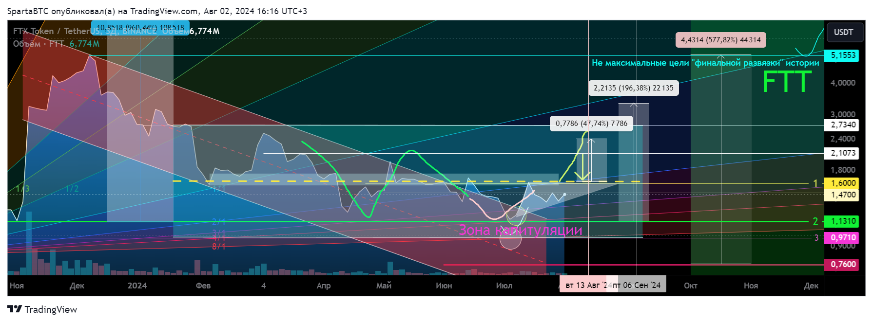The width and height of the screenshot is (873, 322).
Task: Click the TradingView logo at the bottom
Action: [42, 309]
